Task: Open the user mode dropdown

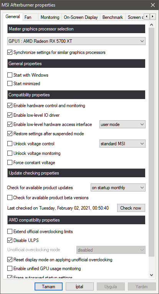Action: point(123,124)
